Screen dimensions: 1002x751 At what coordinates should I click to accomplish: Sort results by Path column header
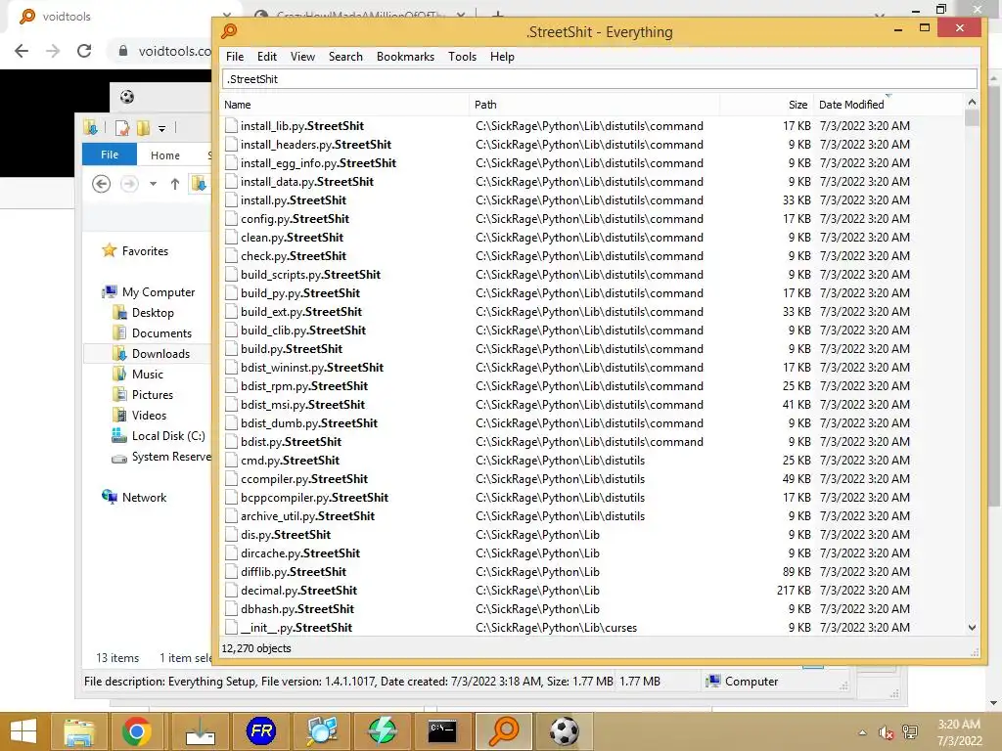(594, 105)
